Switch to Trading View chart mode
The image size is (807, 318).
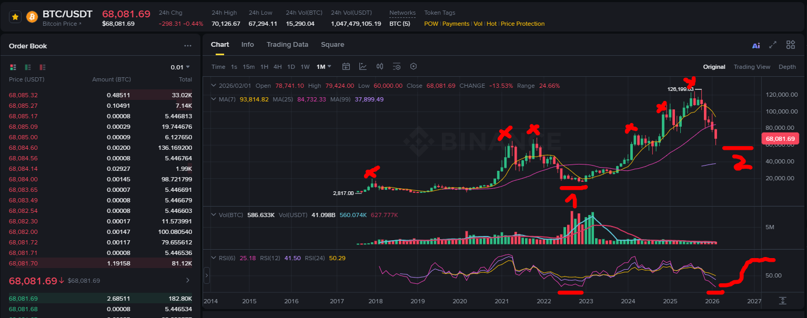752,67
